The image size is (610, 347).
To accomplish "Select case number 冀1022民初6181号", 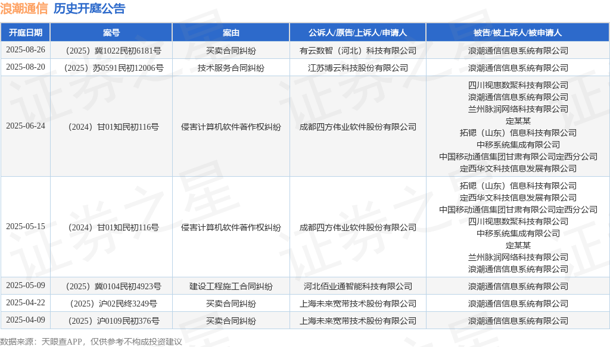I will point(111,51).
